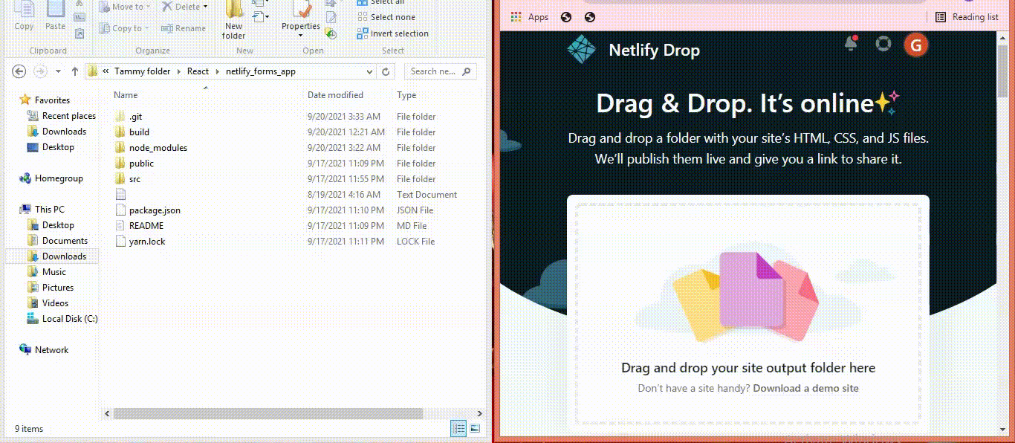Sort files by the Name column
Viewport: 1015px width, 443px height.
tap(126, 95)
